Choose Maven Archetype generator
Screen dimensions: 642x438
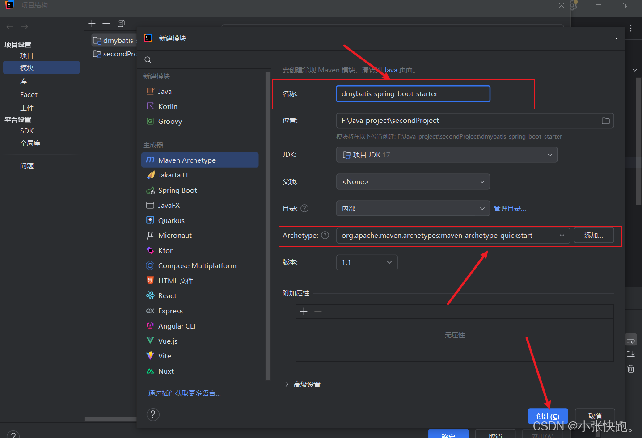pyautogui.click(x=200, y=160)
